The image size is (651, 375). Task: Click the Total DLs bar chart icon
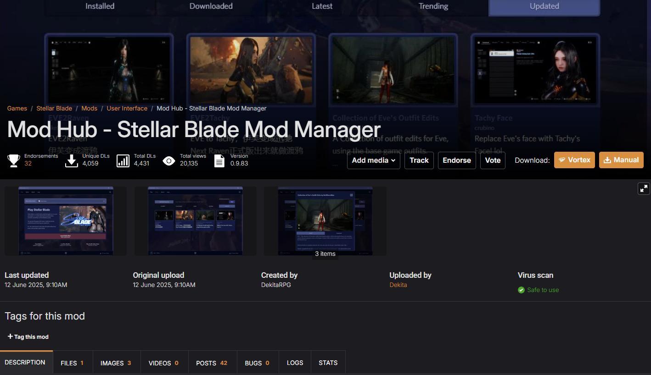click(123, 160)
